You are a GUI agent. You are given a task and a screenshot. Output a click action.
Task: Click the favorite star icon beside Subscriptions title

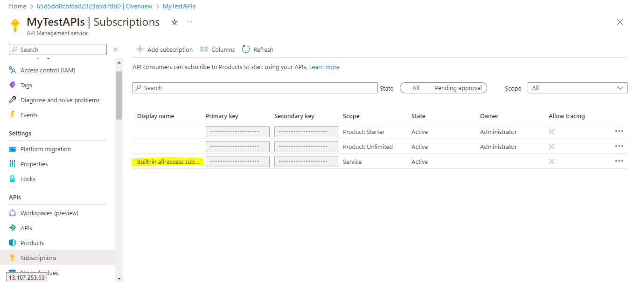pyautogui.click(x=174, y=22)
